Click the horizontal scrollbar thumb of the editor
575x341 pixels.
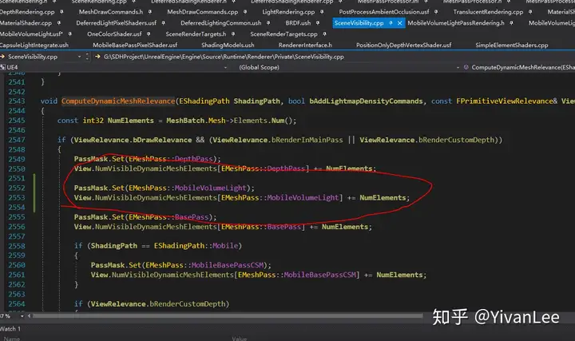tap(228, 315)
